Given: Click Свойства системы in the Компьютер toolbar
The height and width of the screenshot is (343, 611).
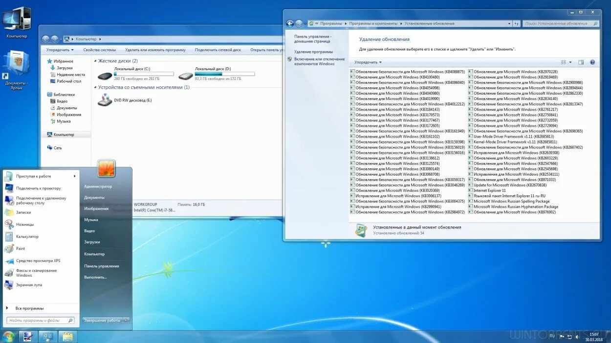Looking at the screenshot, I should pos(100,50).
